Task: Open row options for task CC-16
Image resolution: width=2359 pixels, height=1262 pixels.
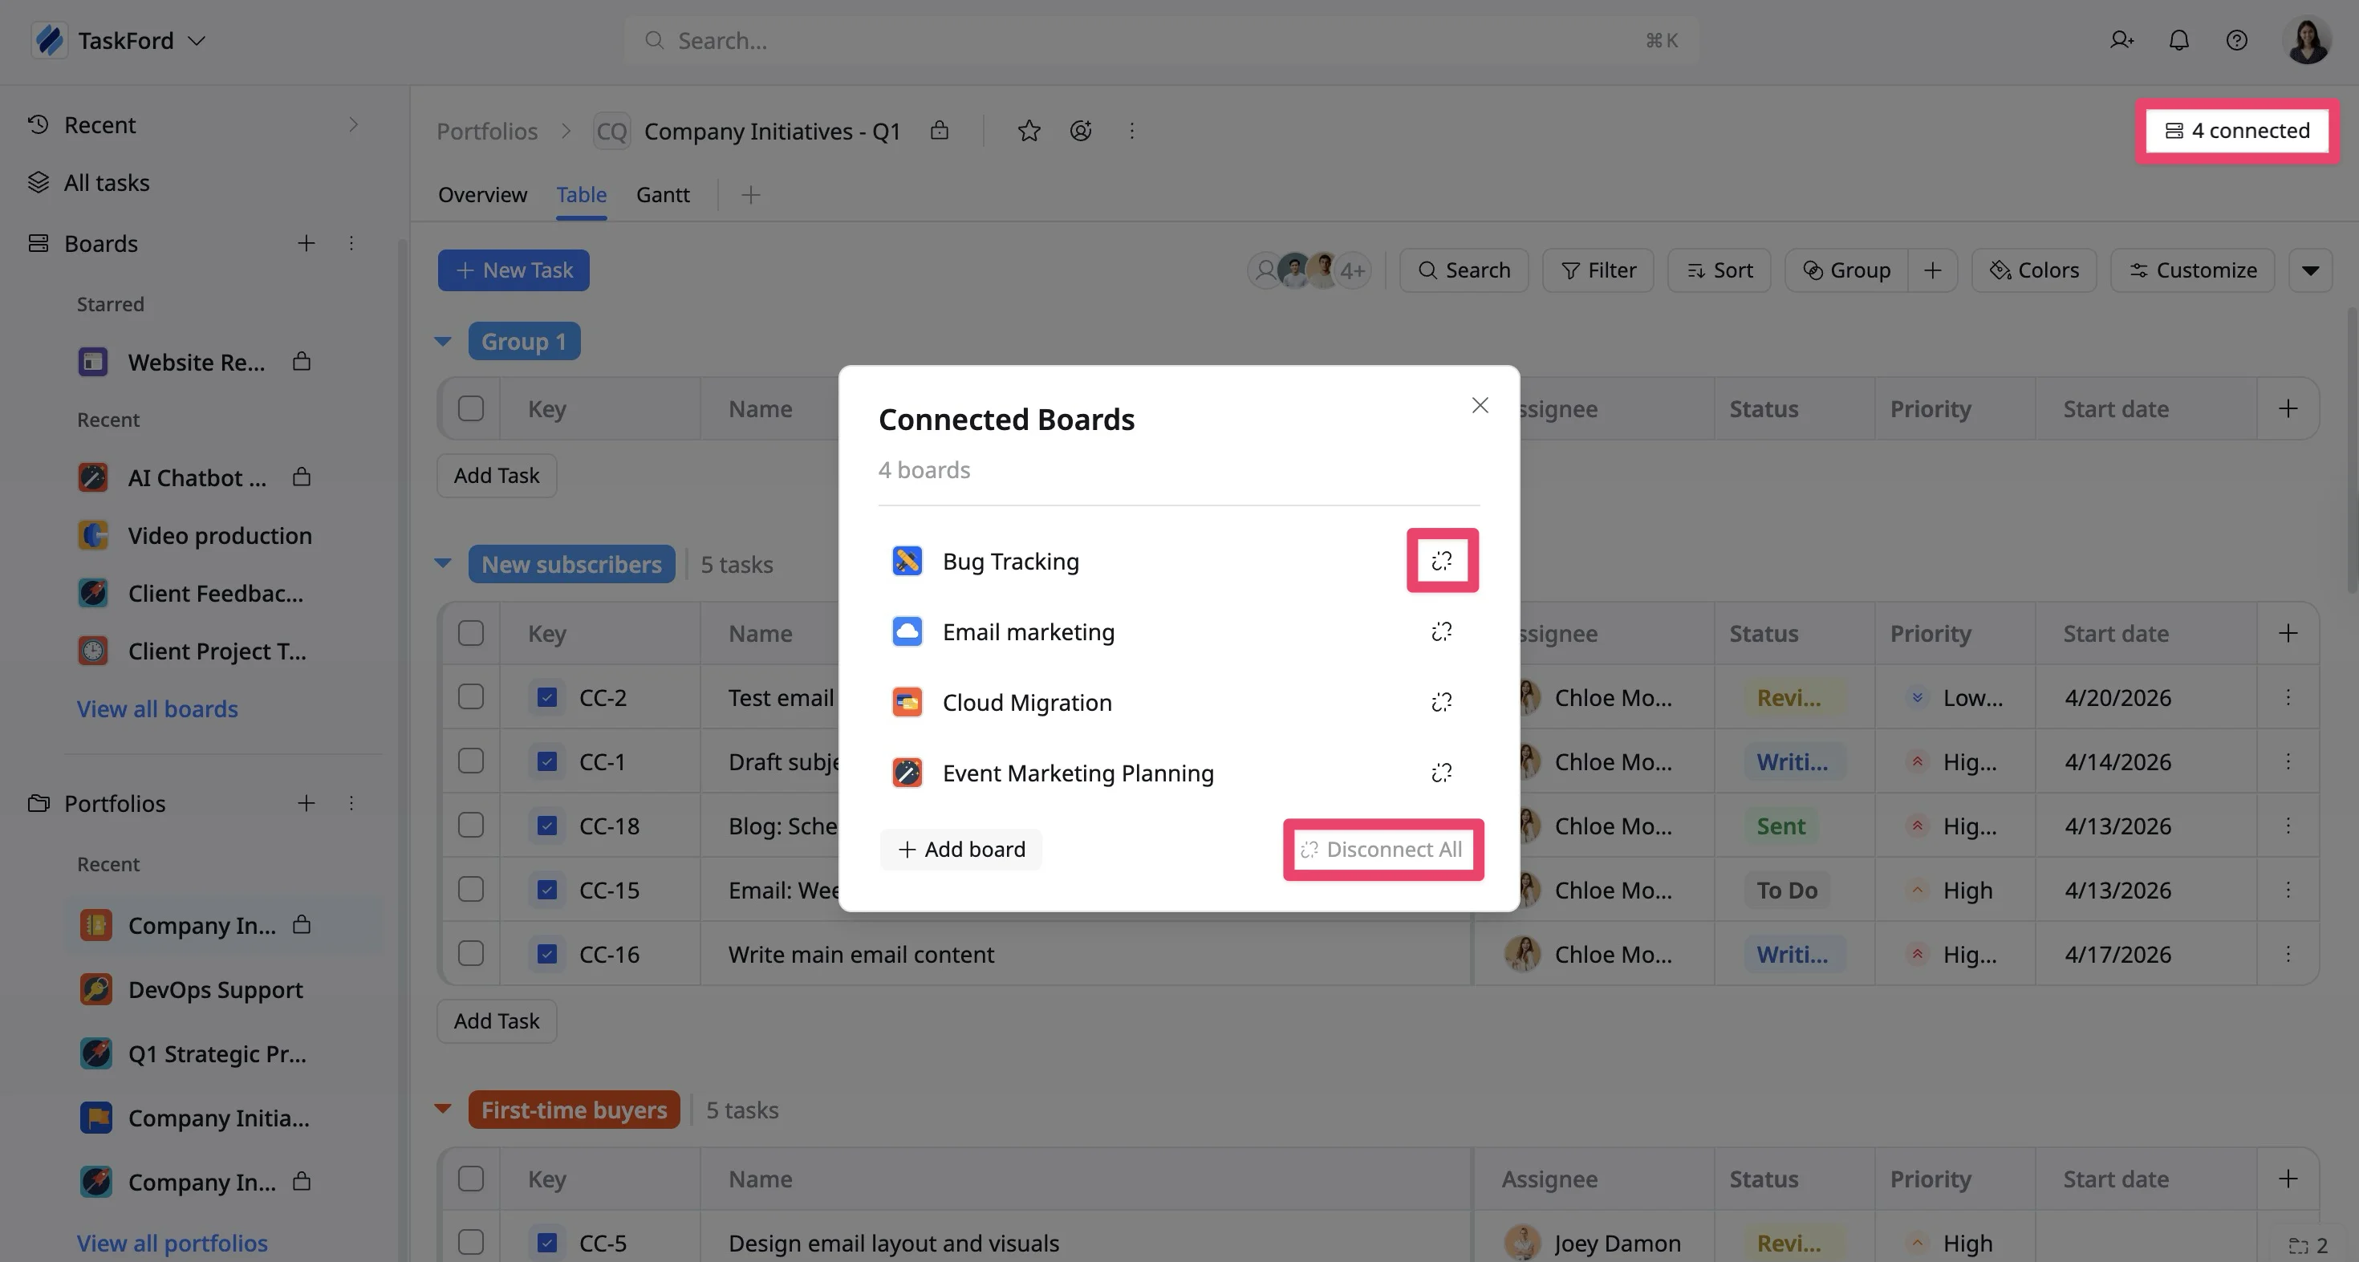Action: [x=2288, y=953]
